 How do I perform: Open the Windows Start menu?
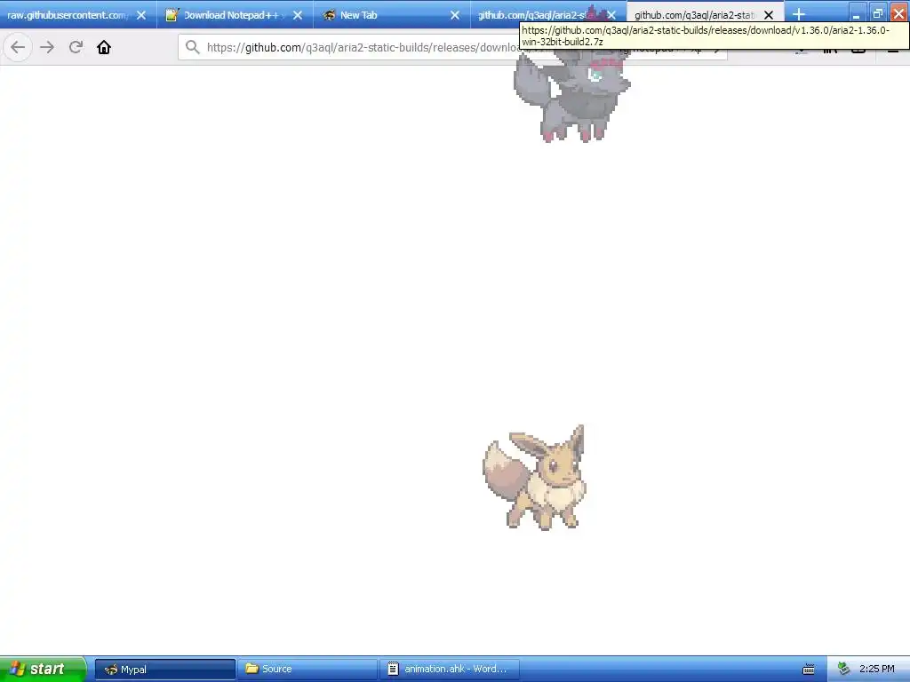point(43,669)
